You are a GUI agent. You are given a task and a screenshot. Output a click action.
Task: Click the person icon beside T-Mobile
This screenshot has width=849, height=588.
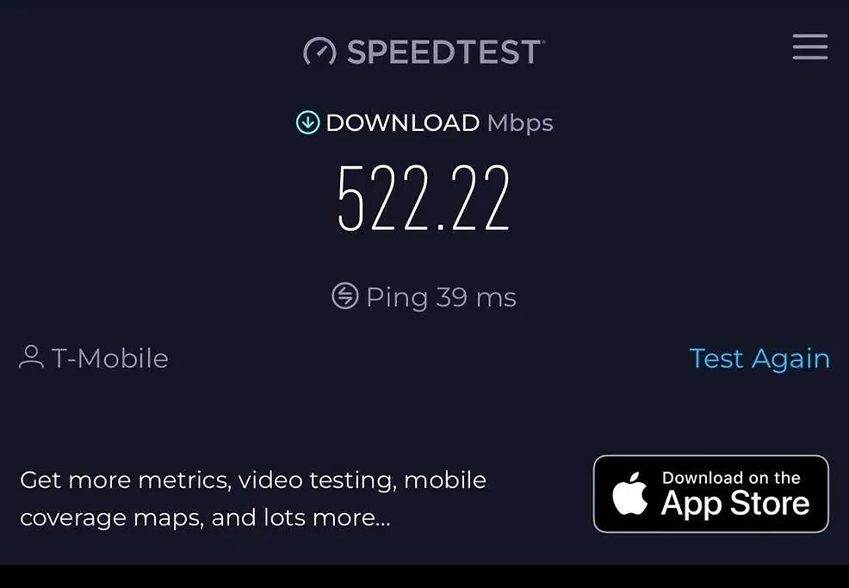[x=31, y=357]
